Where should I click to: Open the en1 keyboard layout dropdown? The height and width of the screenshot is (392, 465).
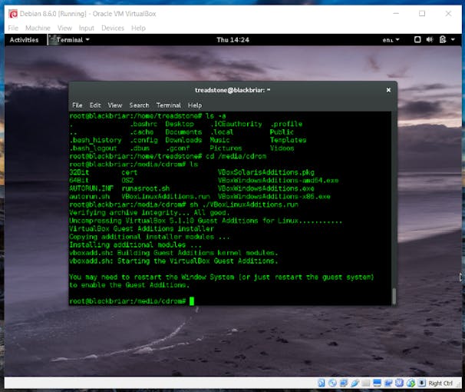click(x=391, y=40)
